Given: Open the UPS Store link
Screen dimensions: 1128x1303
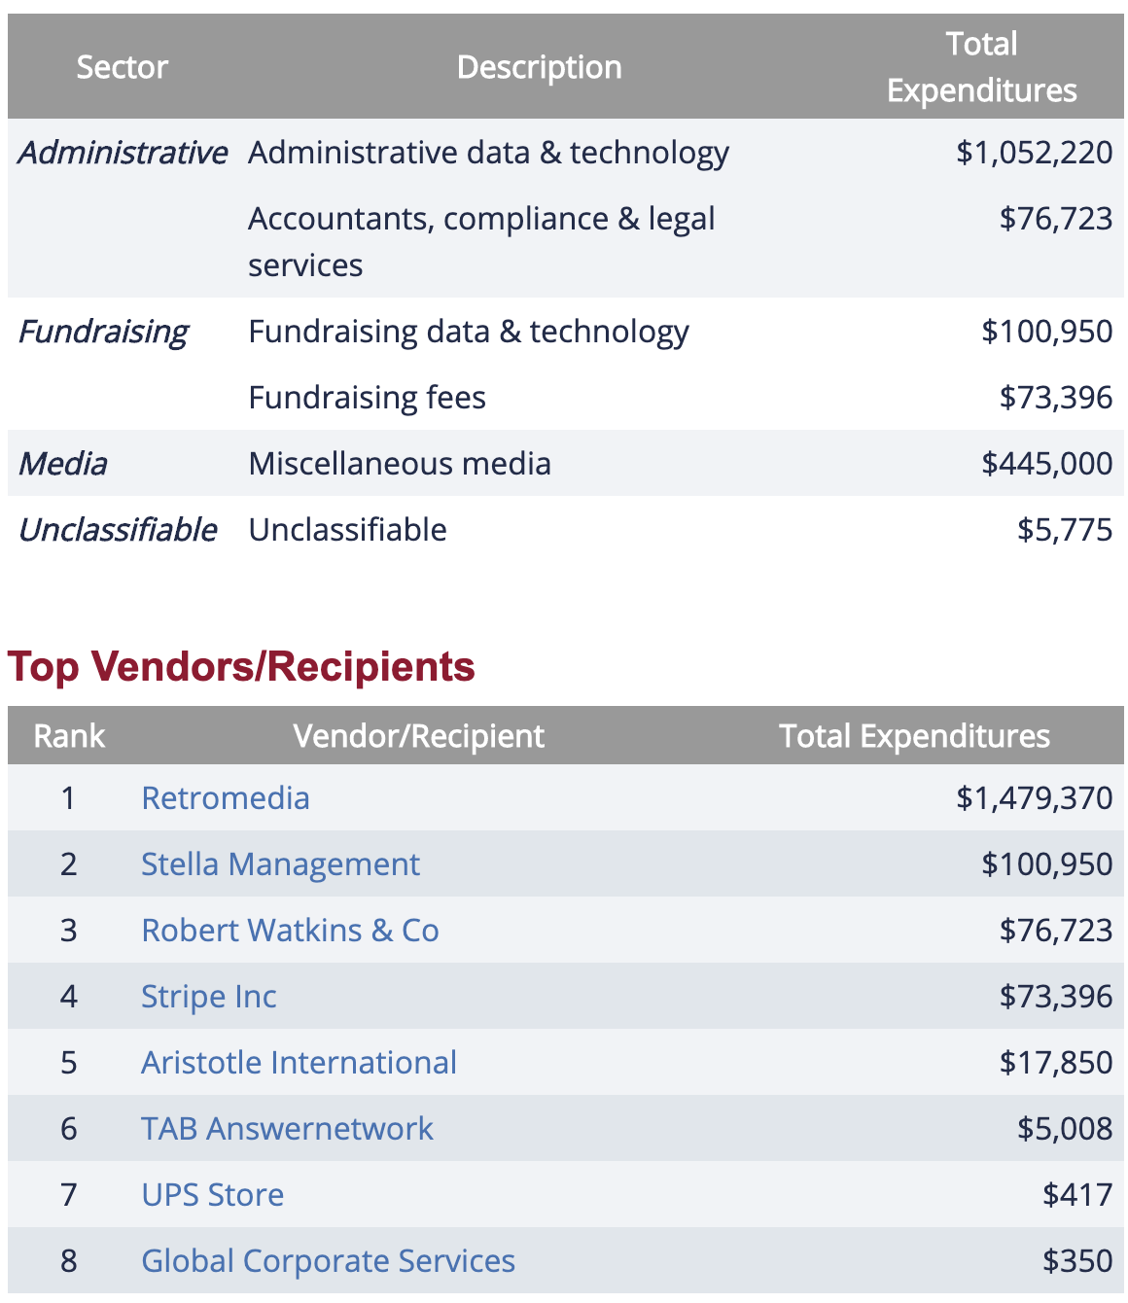Looking at the screenshot, I should [212, 1195].
